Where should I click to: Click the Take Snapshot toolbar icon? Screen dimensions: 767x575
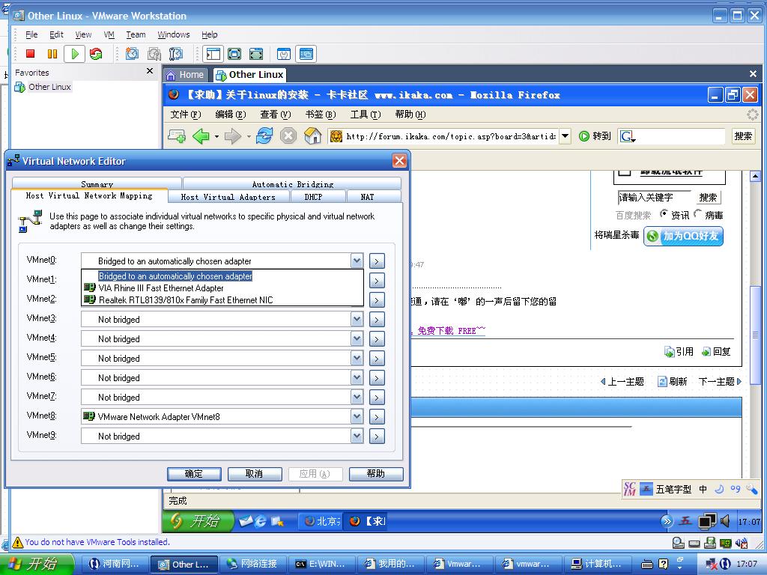[132, 54]
